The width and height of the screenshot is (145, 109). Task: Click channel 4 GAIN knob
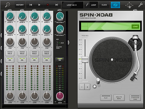(47, 96)
